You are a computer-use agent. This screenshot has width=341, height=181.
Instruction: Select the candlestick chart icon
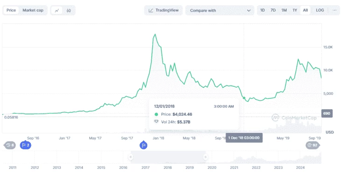tap(69, 10)
